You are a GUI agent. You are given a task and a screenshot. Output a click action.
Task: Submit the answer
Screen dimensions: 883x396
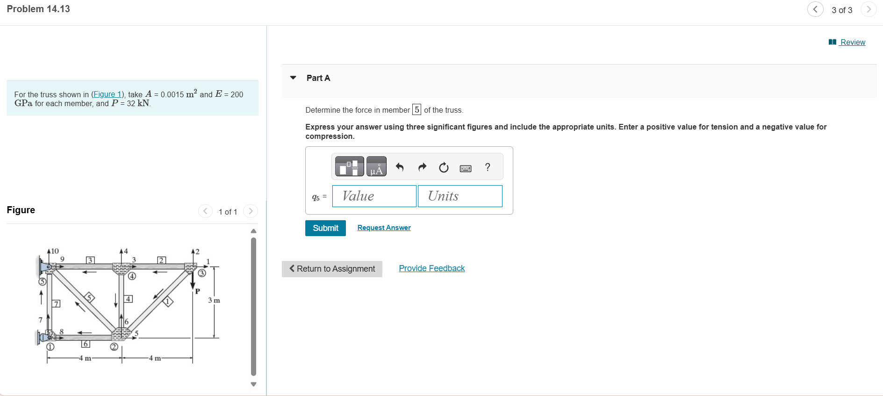325,228
